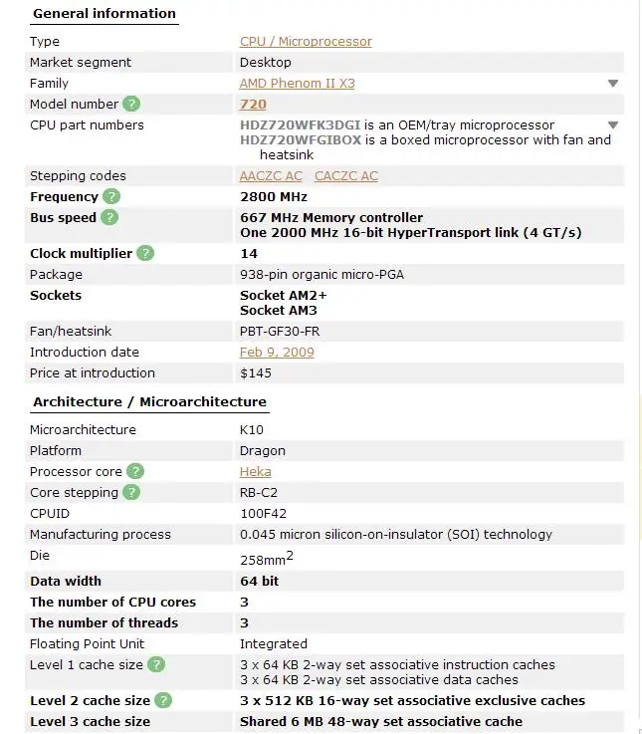Click help icon for Level 2 cache size

tap(163, 701)
